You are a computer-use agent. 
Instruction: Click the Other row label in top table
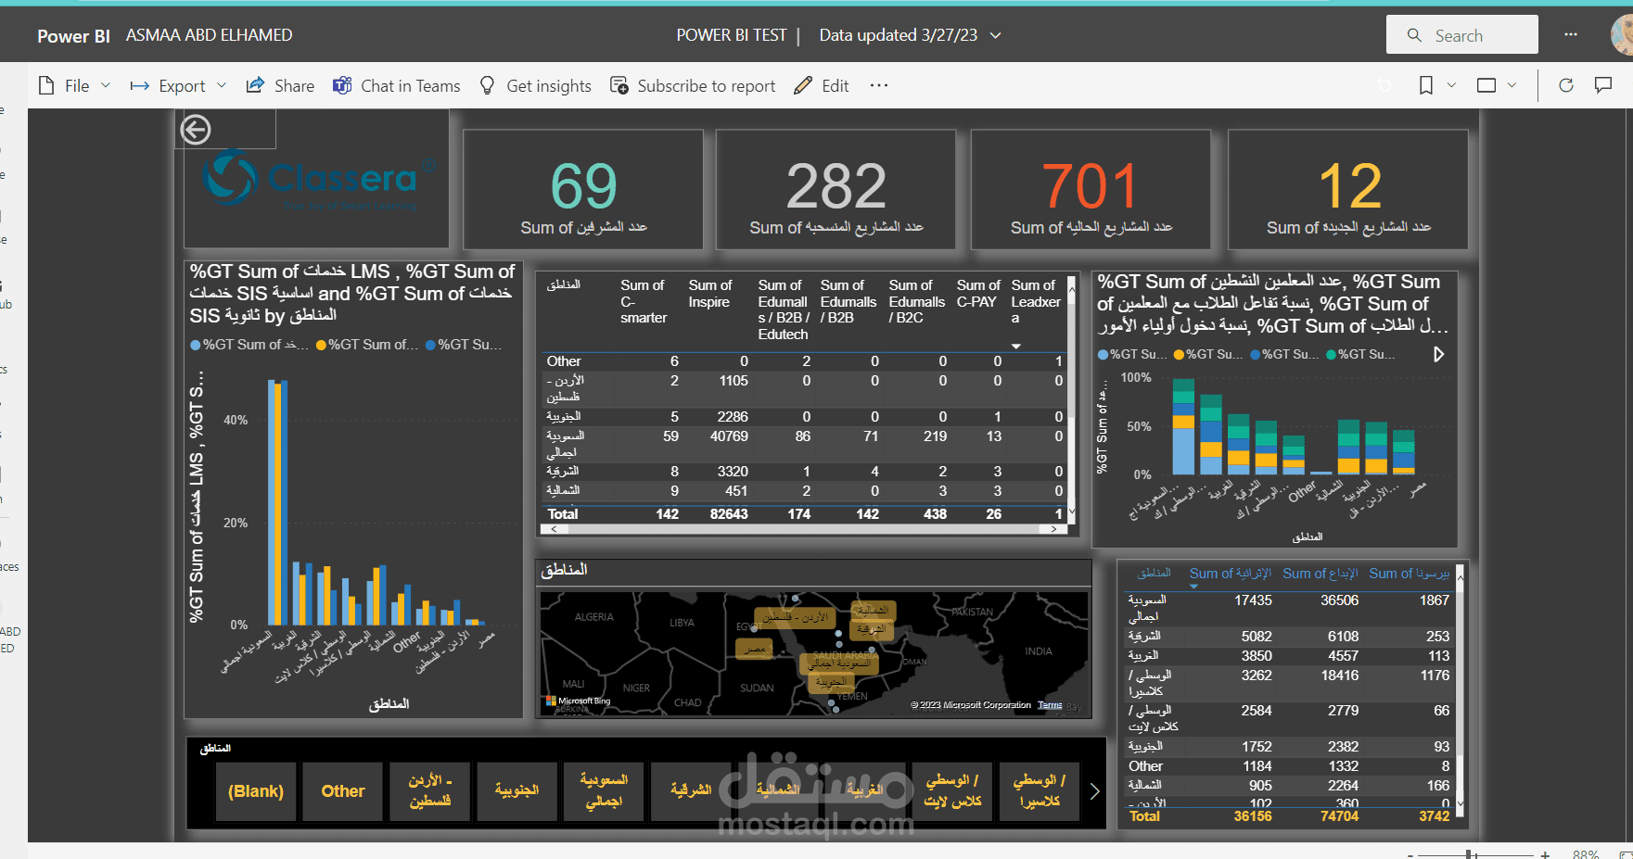[x=564, y=361]
